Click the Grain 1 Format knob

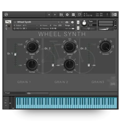[32, 65]
